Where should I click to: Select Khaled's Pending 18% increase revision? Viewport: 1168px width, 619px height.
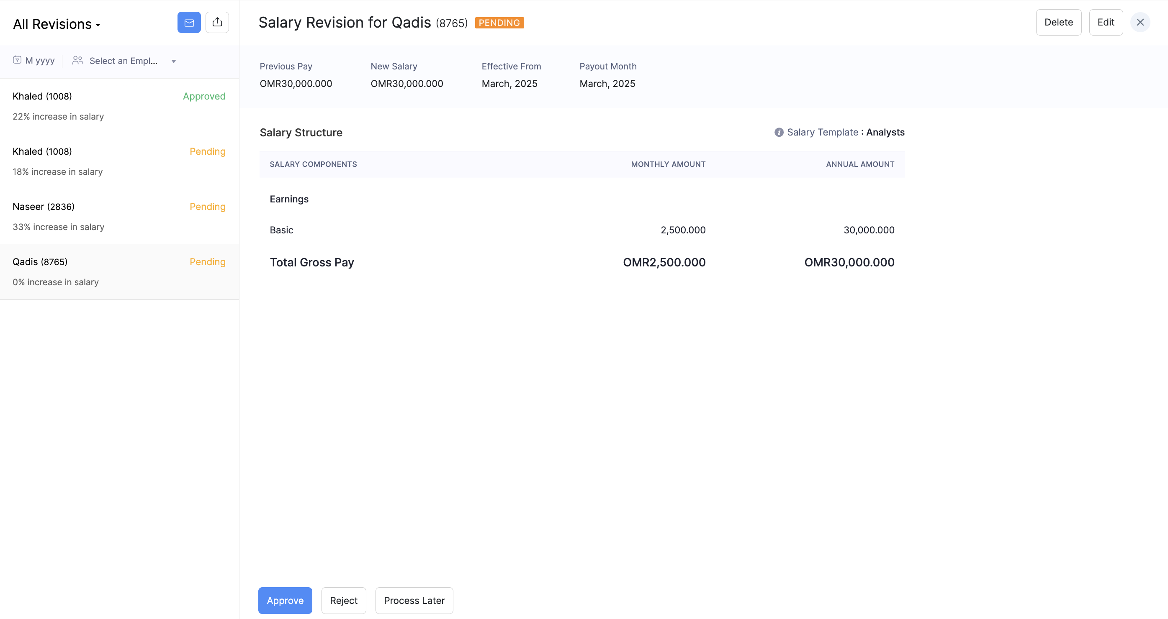click(x=119, y=161)
